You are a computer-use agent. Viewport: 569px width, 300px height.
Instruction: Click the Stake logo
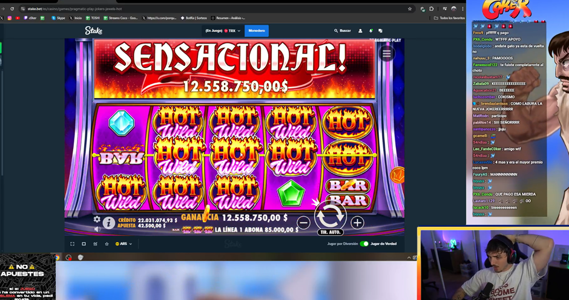point(94,31)
